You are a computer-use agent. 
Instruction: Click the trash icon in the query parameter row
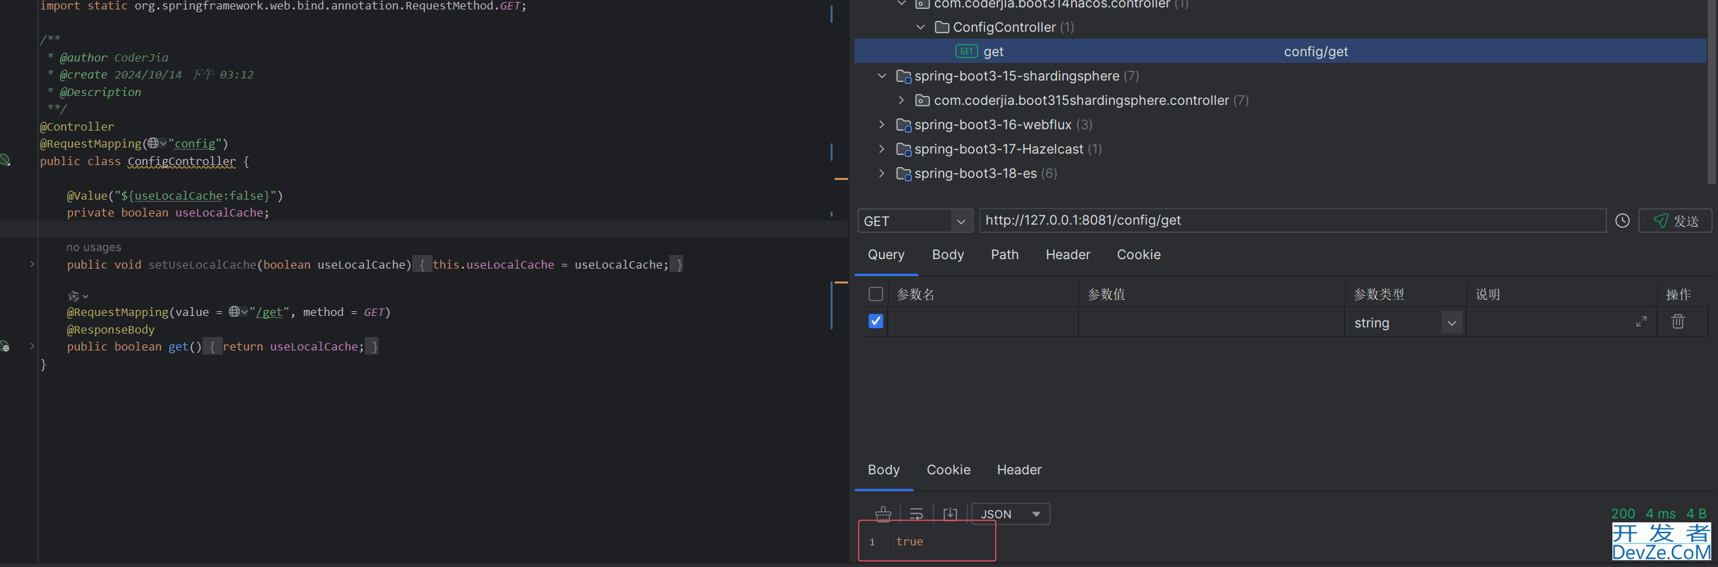(1677, 321)
